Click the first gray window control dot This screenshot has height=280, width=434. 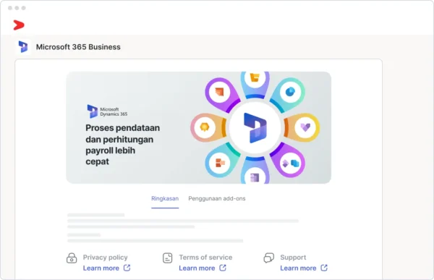click(x=10, y=8)
